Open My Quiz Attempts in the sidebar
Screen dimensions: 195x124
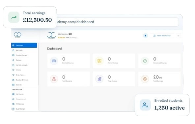pyautogui.click(x=24, y=65)
